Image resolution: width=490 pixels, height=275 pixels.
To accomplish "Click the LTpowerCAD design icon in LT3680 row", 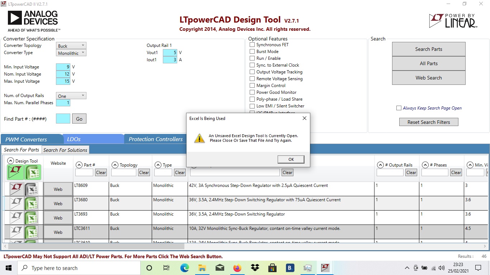I will [x=16, y=203].
